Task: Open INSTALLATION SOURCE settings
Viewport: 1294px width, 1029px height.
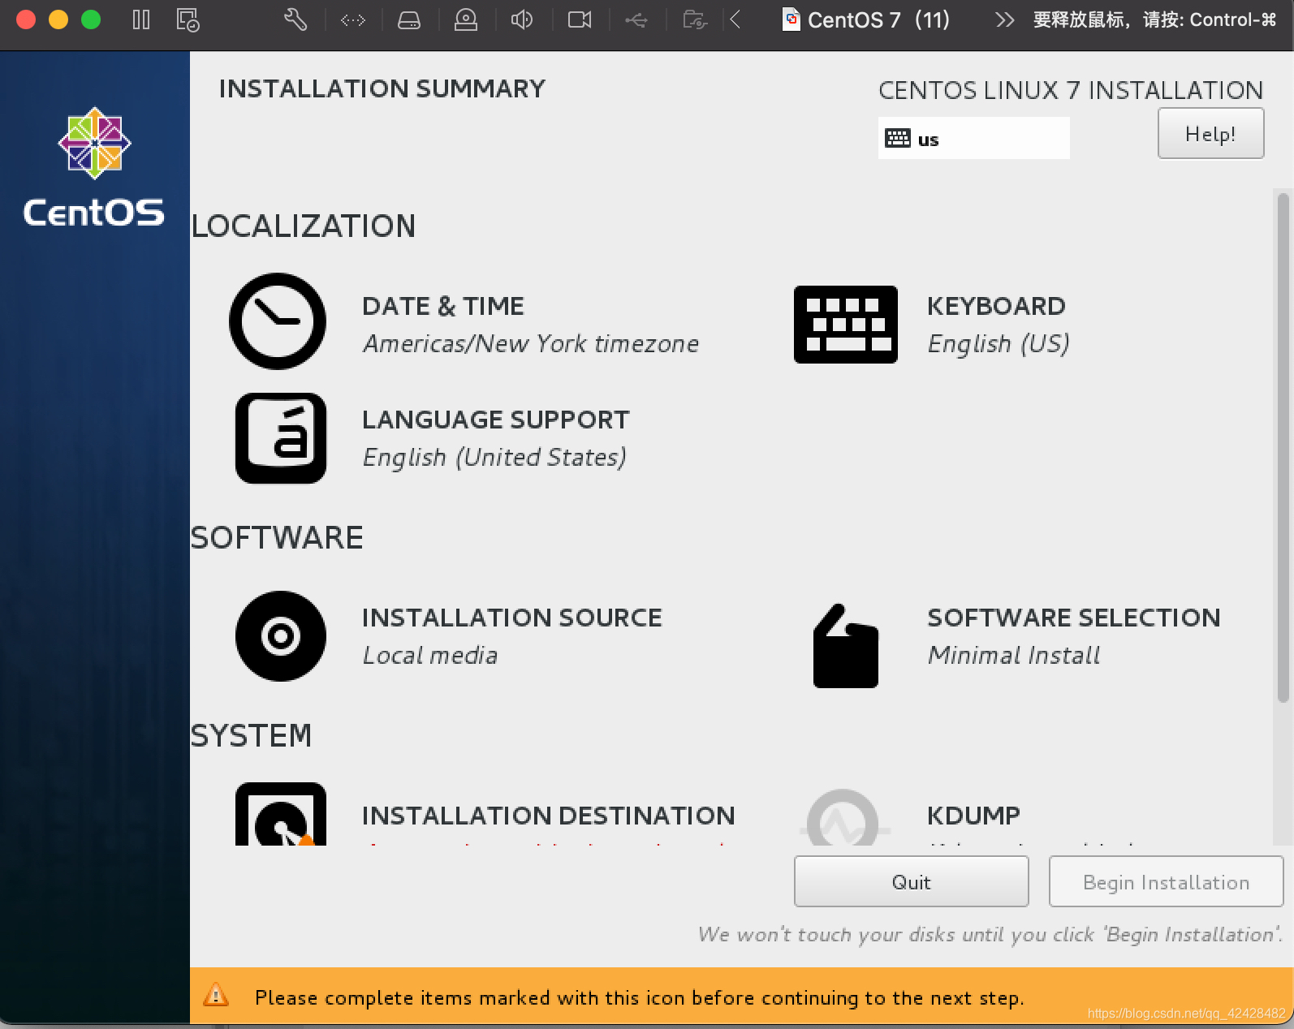Action: [x=512, y=618]
